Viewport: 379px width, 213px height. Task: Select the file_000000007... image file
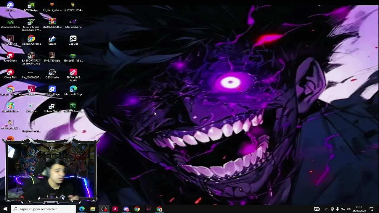click(x=31, y=74)
